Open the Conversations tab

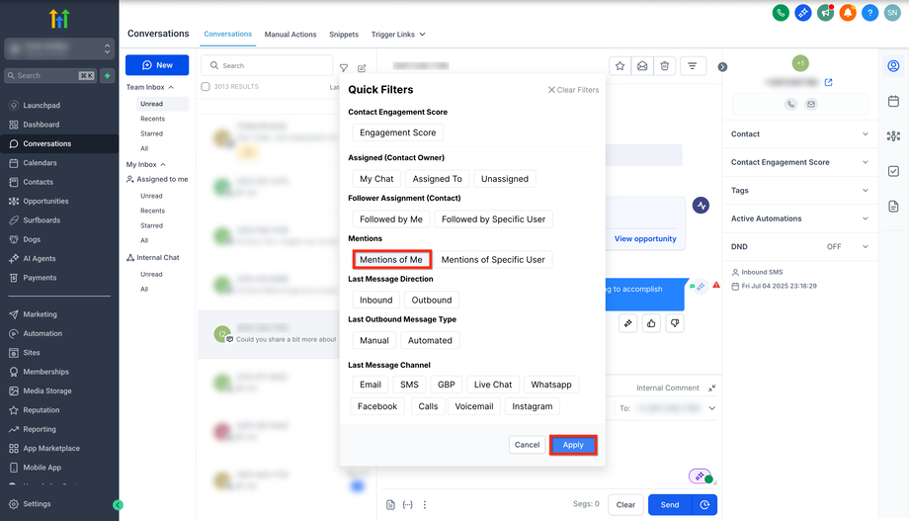coord(228,35)
